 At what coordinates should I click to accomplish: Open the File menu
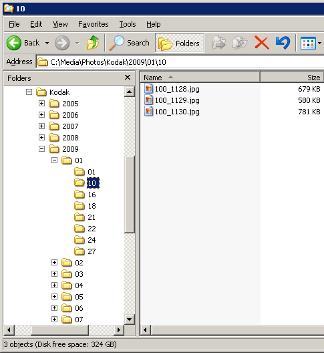point(14,24)
